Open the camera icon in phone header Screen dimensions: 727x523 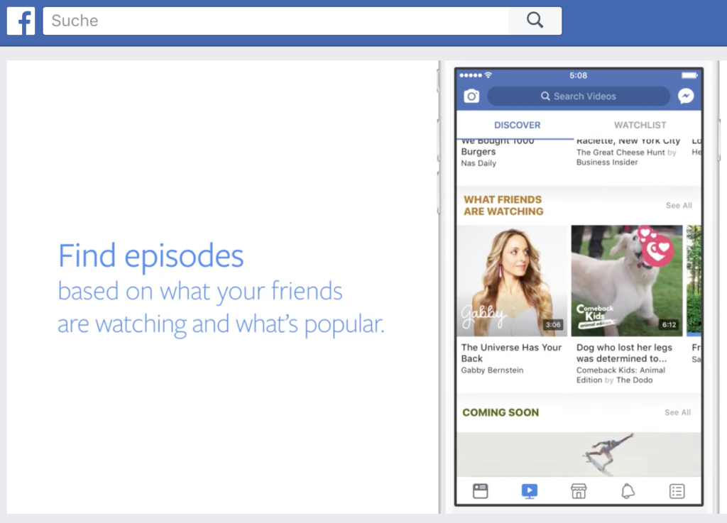[x=471, y=96]
